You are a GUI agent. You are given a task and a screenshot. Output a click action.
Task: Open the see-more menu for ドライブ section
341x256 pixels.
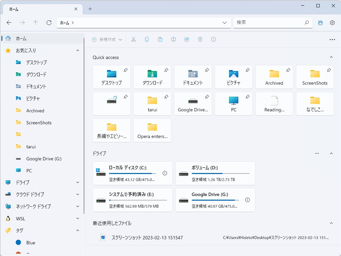pos(317,153)
